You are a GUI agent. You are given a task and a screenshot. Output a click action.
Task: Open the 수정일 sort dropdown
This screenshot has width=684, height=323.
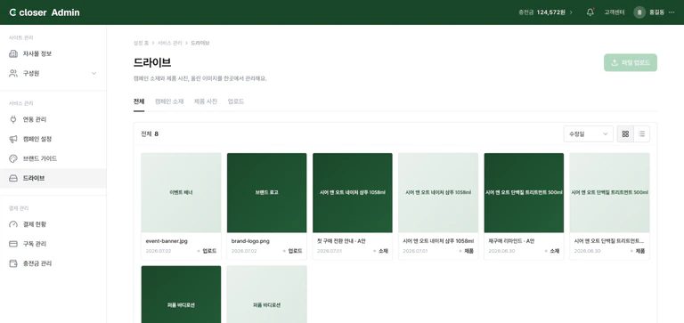pyautogui.click(x=588, y=133)
